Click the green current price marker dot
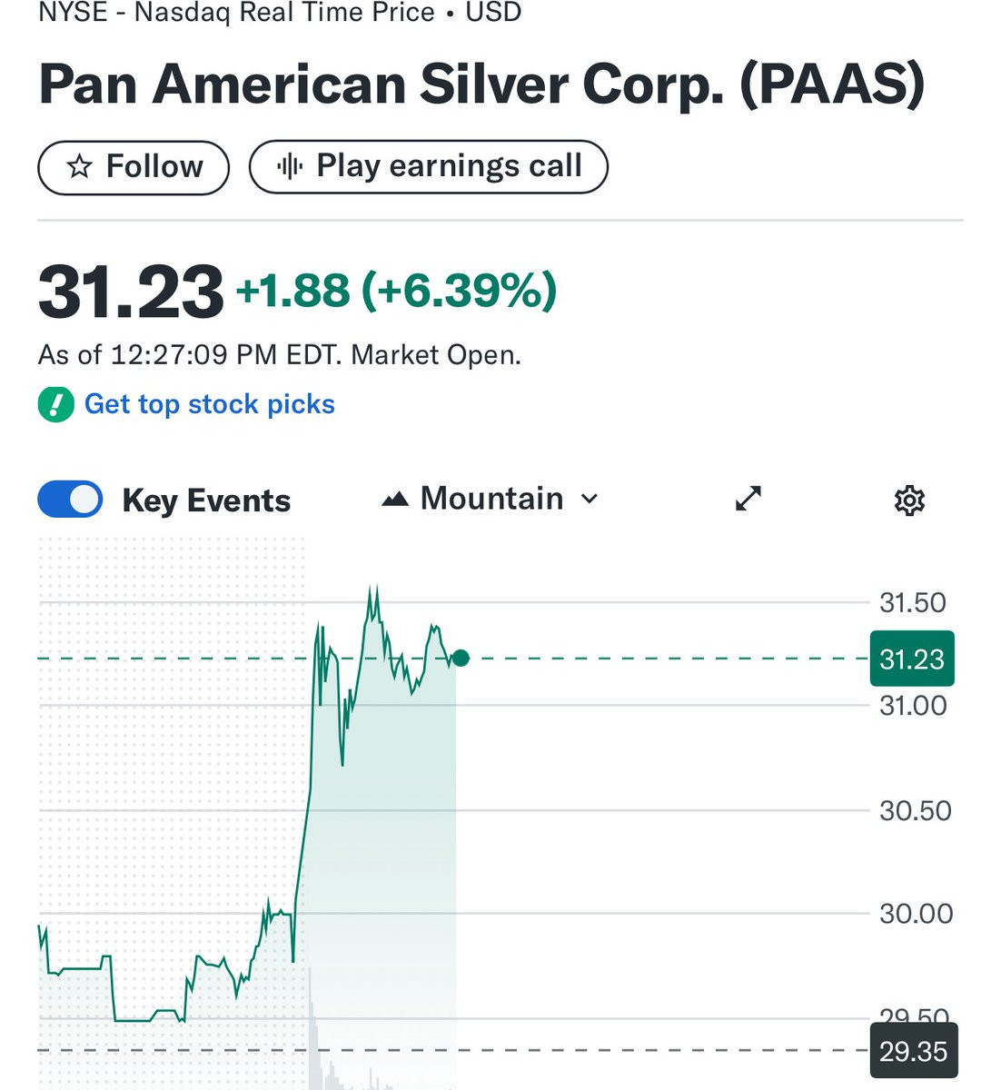This screenshot has height=1090, width=1001. pyautogui.click(x=461, y=658)
